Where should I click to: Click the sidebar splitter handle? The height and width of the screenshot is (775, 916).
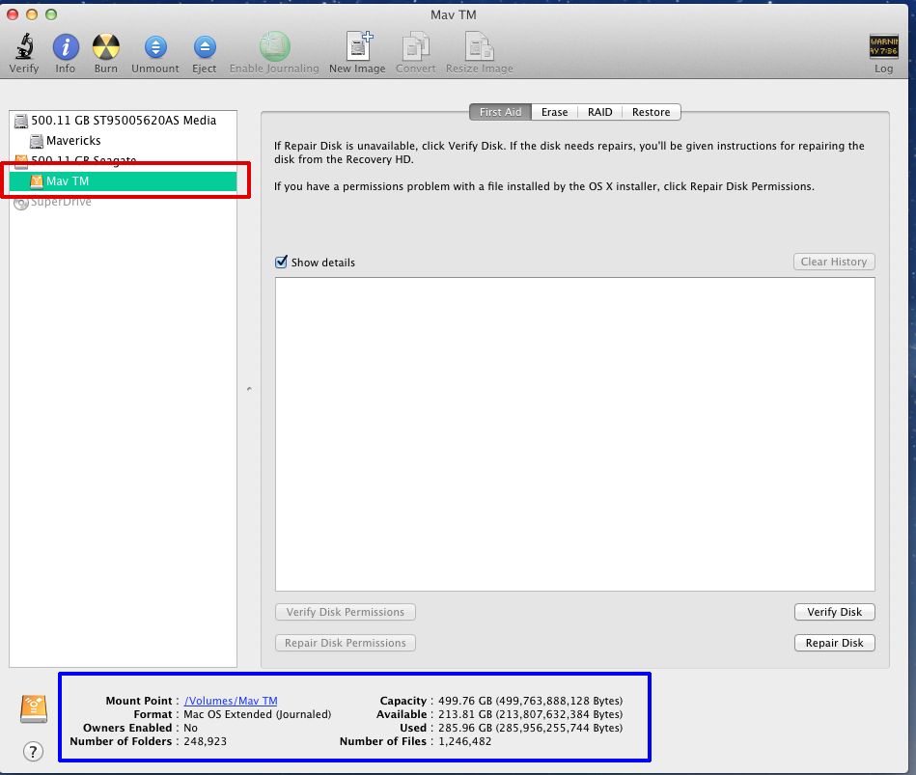(249, 388)
